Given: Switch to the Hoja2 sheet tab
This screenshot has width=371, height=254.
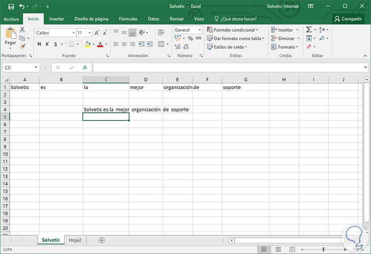Looking at the screenshot, I should click(75, 240).
